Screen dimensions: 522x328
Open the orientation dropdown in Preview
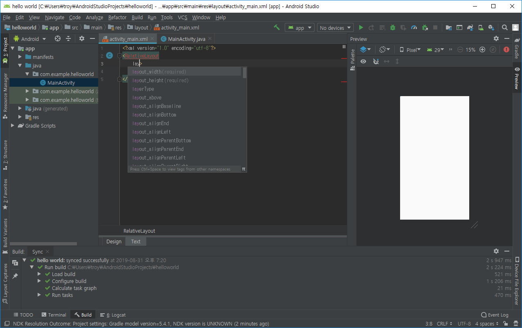384,49
